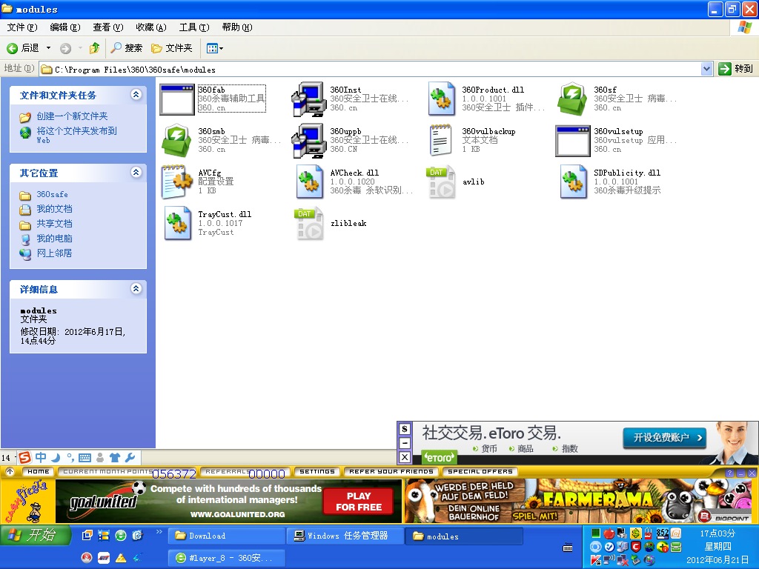Close the eToro ad with X

pyautogui.click(x=405, y=456)
